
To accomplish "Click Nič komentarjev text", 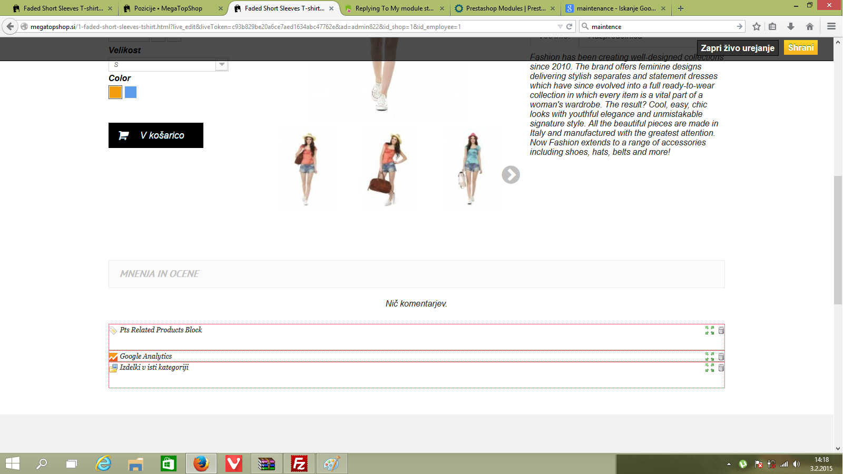I will click(416, 304).
